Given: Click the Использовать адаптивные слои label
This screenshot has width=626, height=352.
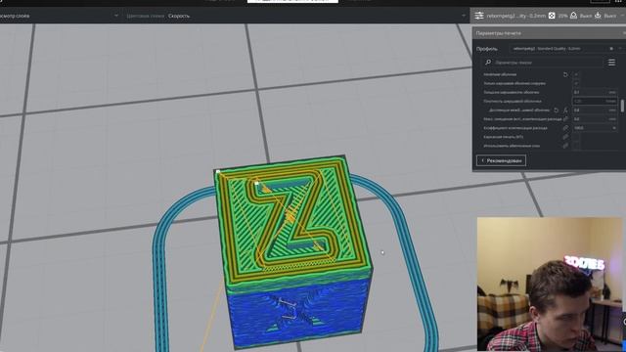Looking at the screenshot, I should (512, 146).
